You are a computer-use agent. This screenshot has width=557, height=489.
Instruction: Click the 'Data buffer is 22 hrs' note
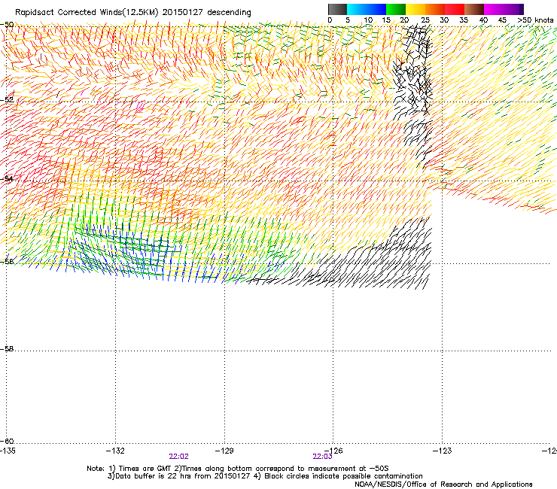pos(265,476)
